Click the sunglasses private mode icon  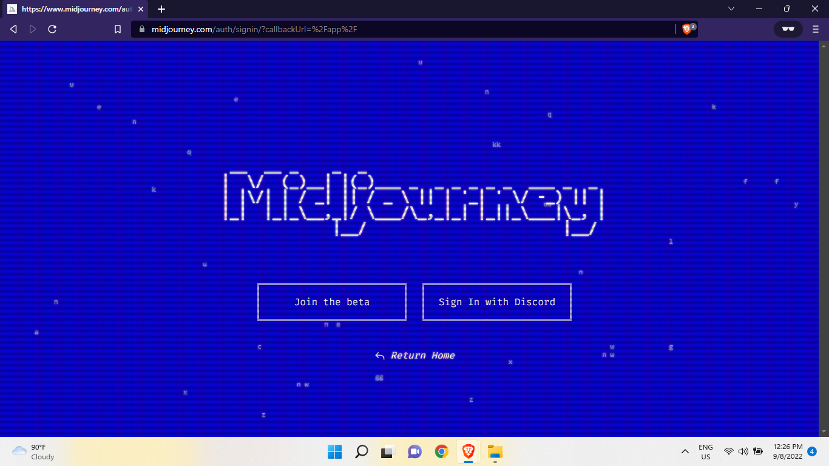click(788, 29)
